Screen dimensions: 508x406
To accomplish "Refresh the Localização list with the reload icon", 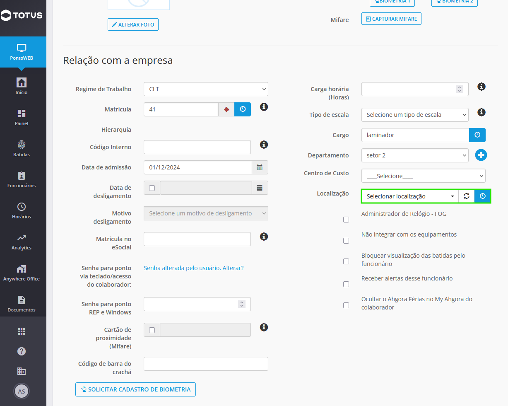I will click(467, 196).
